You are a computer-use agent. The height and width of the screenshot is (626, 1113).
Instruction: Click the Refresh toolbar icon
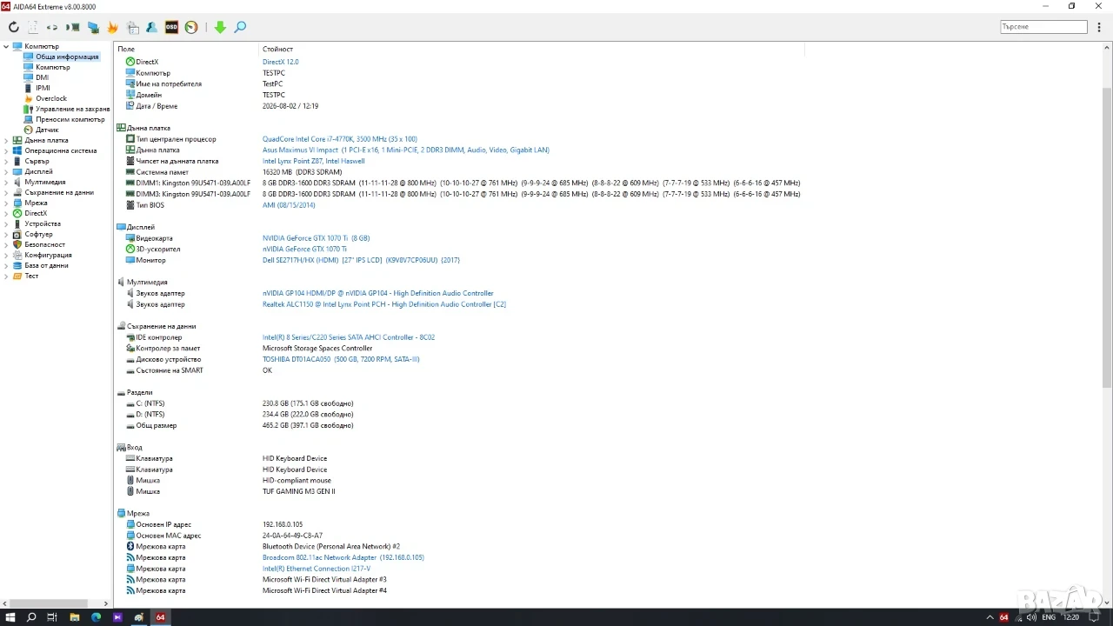(13, 28)
